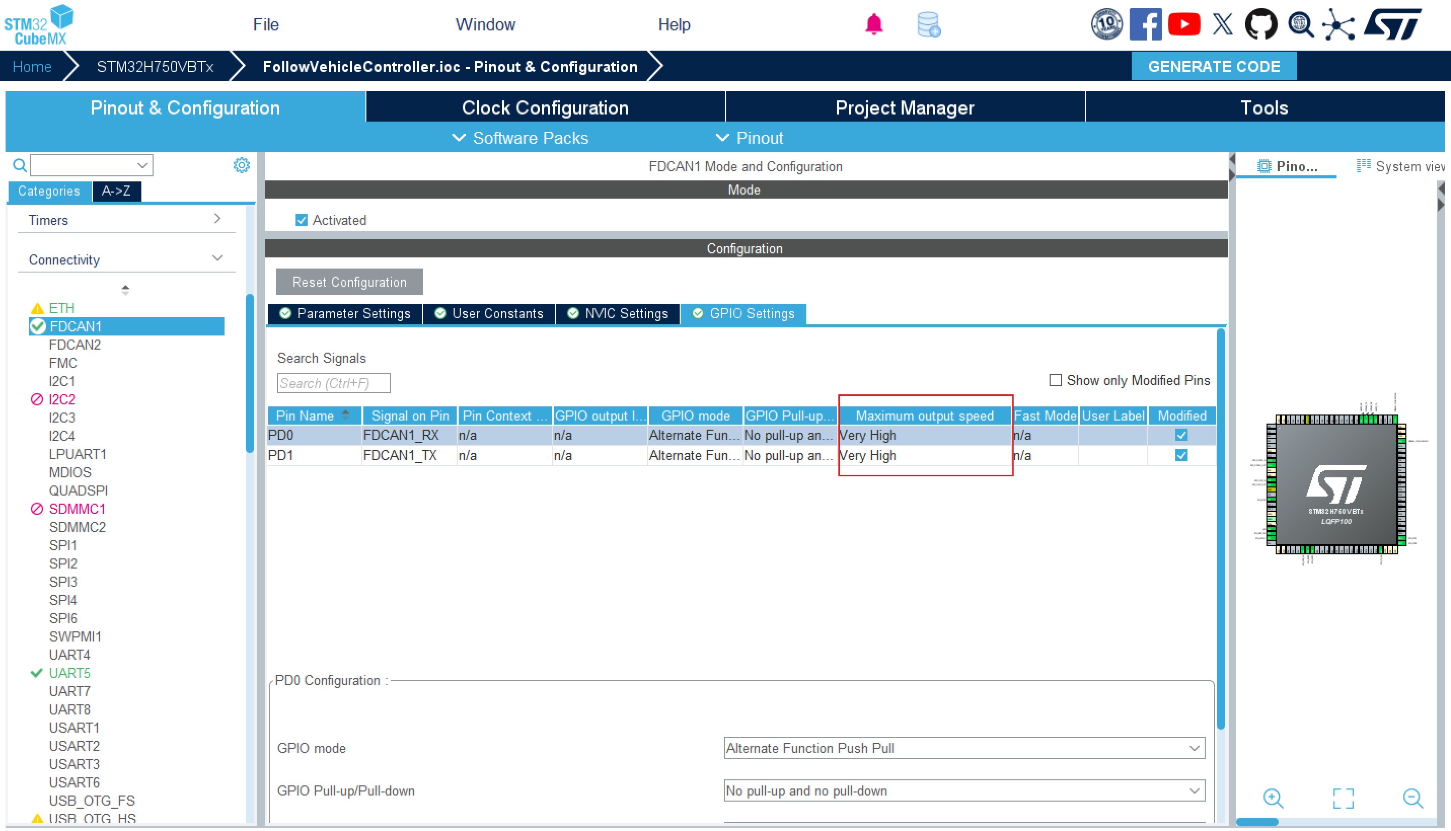Viewport: 1451px width, 831px height.
Task: Open the GPIO mode dropdown
Action: 963,748
